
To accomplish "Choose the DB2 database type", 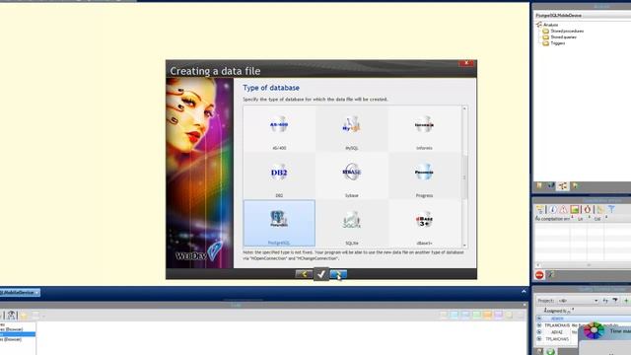I will point(279,177).
